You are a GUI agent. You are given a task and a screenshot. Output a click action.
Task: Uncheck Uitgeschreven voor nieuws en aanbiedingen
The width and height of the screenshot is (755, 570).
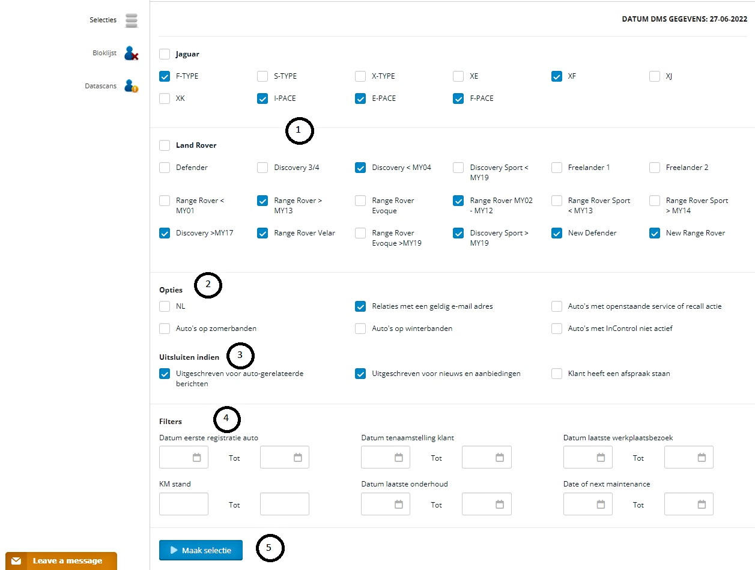(360, 374)
